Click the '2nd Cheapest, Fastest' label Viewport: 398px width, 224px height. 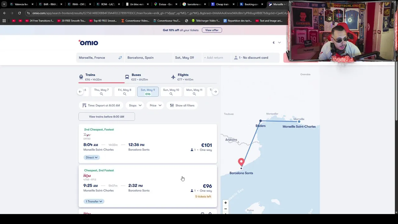(x=99, y=129)
